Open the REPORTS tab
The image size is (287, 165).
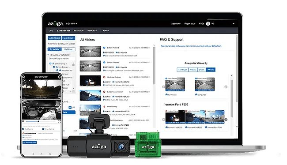click(x=92, y=31)
